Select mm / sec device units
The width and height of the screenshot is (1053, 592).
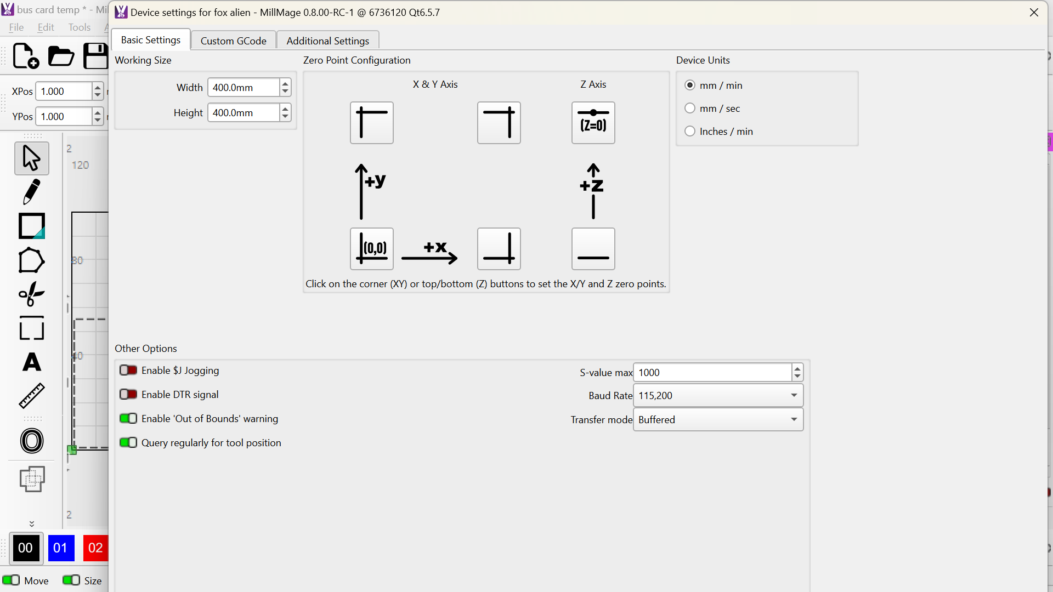coord(690,109)
